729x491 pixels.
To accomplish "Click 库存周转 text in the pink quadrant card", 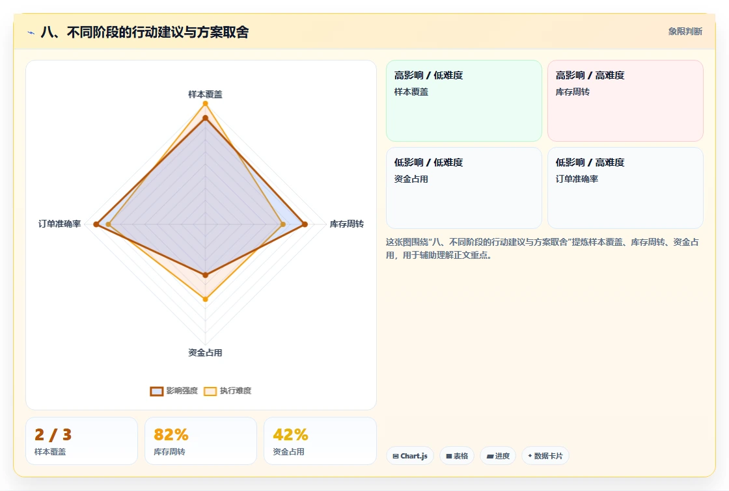I will (572, 92).
